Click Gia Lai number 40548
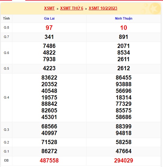Screen dimensions: 163x167 (49, 91)
